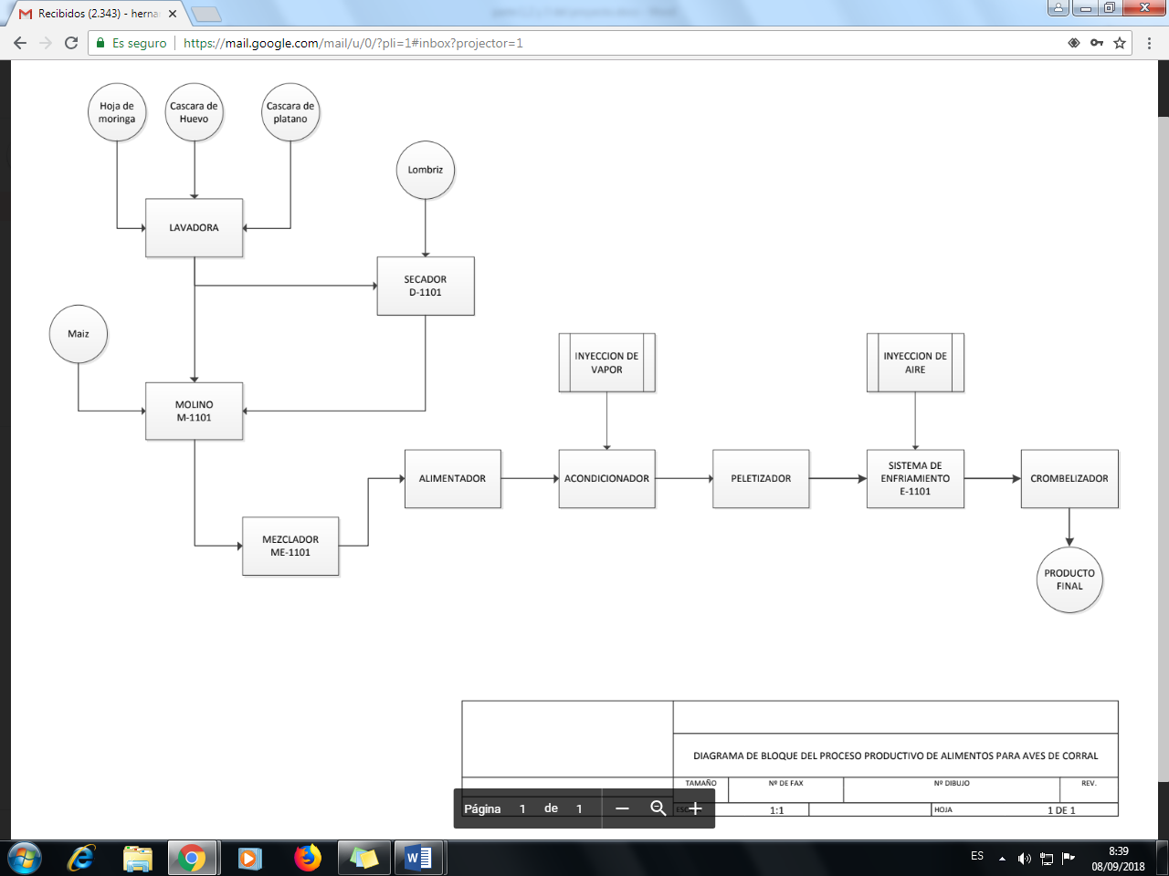
Task: Click the forward navigation arrow
Action: [x=46, y=43]
